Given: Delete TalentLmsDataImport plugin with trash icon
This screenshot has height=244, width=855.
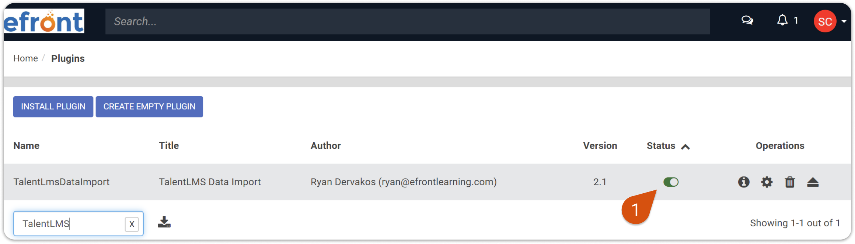Looking at the screenshot, I should tap(790, 182).
